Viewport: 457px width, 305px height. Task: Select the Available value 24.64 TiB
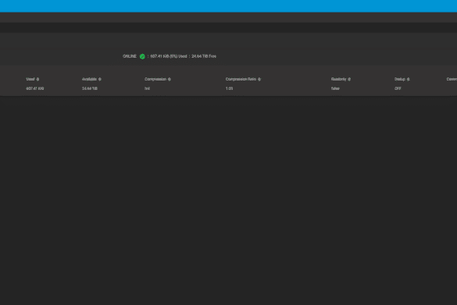[x=90, y=88]
